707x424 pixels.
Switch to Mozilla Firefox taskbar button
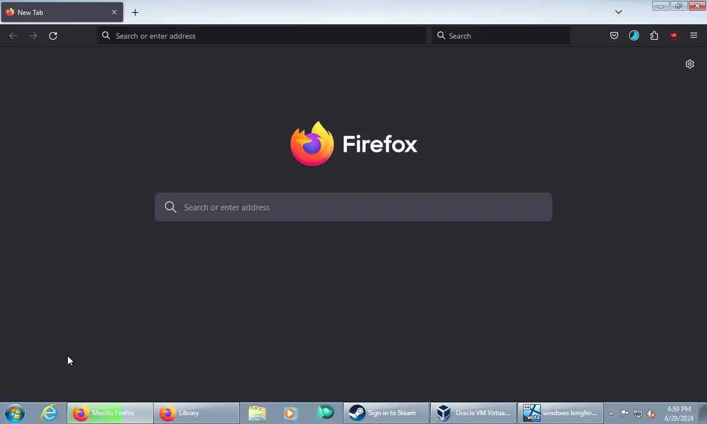(110, 413)
